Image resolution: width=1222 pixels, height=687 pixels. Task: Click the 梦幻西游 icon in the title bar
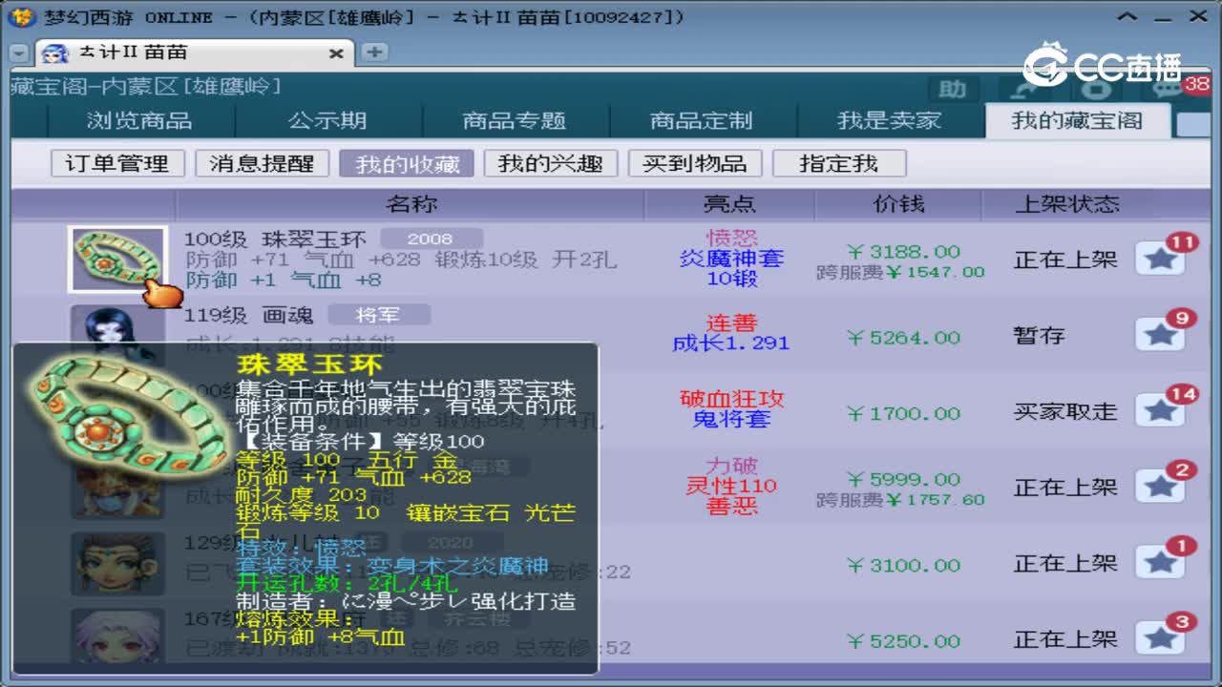[x=19, y=15]
